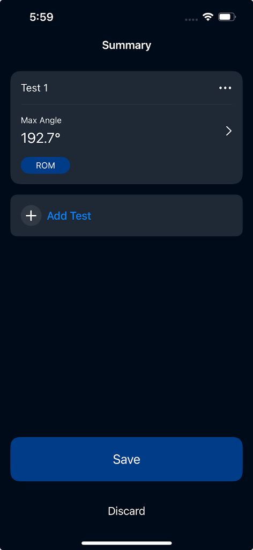This screenshot has width=253, height=550.
Task: Tap the battery indicator icon
Action: pos(227,17)
